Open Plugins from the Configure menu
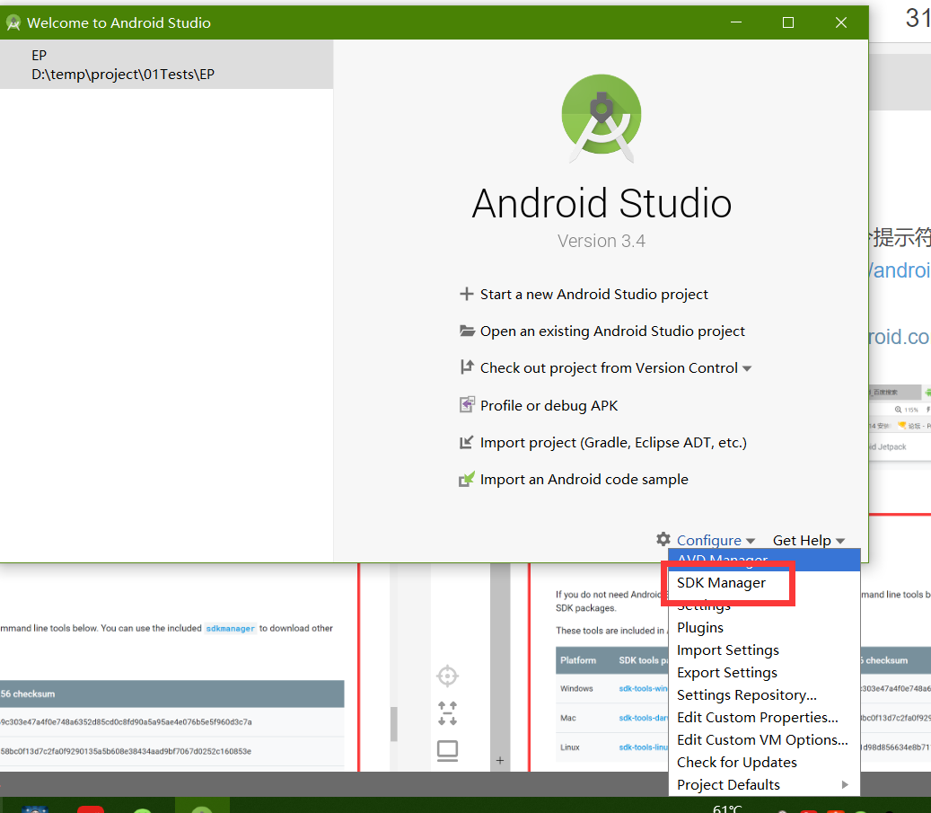This screenshot has width=931, height=813. 764,628
